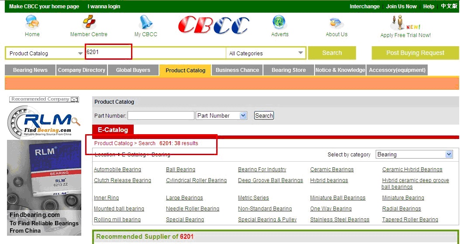This screenshot has width=460, height=244.
Task: Open the Member Centre icon
Action: tap(89, 22)
